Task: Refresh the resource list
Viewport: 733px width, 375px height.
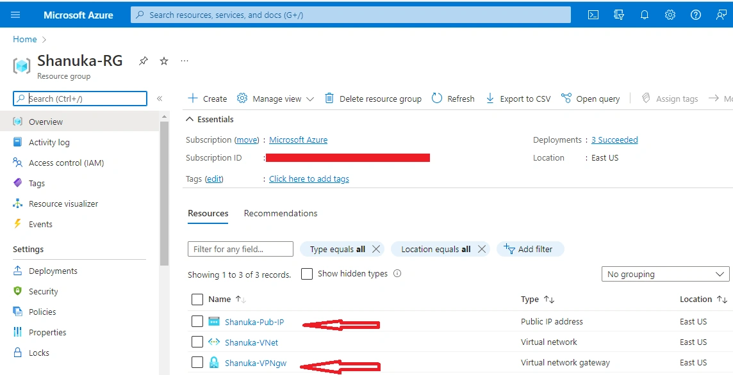Action: (453, 99)
